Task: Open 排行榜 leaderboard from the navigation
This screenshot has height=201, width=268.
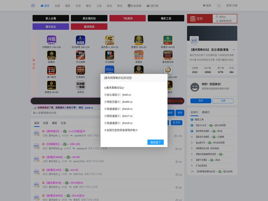Action: tap(152, 6)
